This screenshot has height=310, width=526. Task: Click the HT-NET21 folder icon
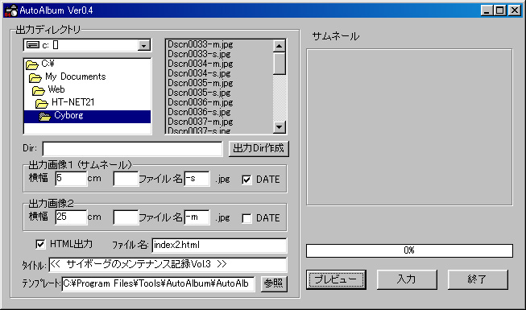[x=42, y=103]
